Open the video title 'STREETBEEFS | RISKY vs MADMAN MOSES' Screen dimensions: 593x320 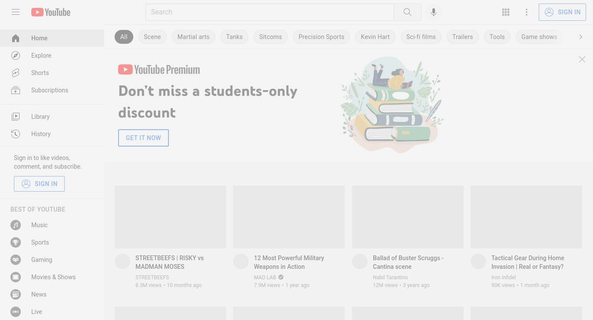pyautogui.click(x=169, y=262)
